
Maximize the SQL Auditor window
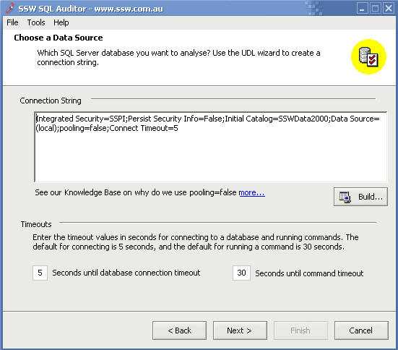pos(375,9)
